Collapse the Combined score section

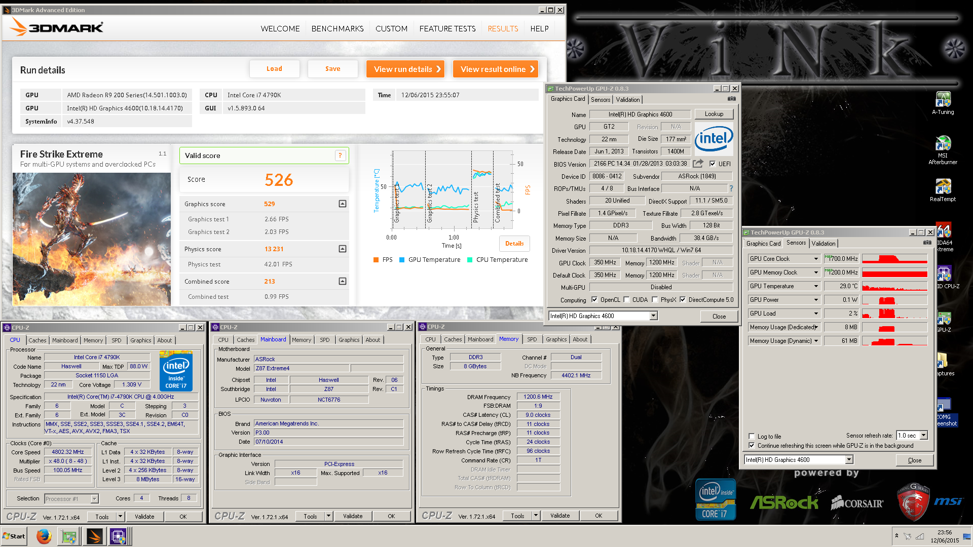pos(343,281)
